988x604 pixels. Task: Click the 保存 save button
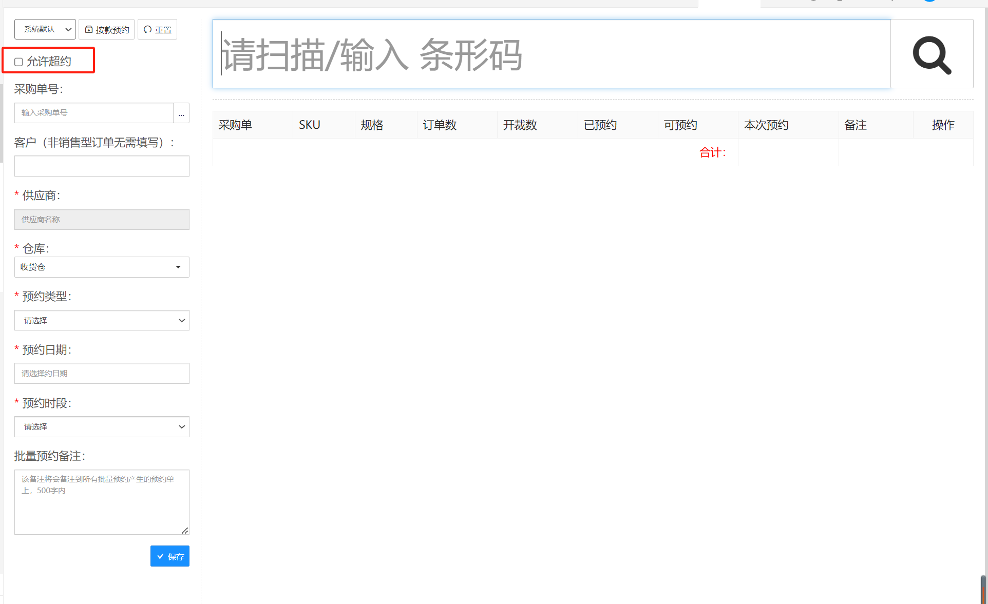pyautogui.click(x=170, y=556)
